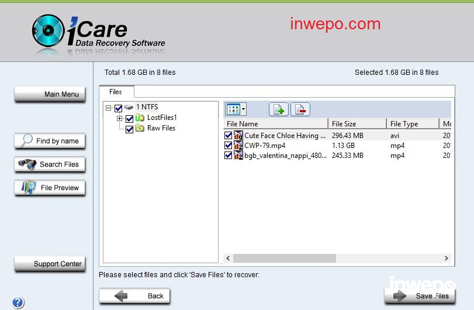Screen dimensions: 474x310
Task: Uncheck the LostFiles1 folder checkbox
Action: point(129,119)
